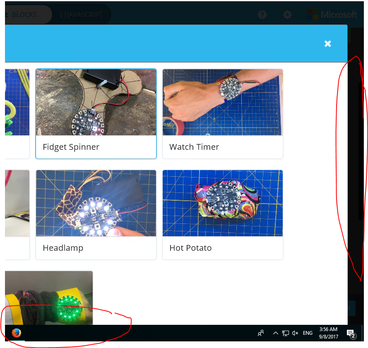The height and width of the screenshot is (348, 368).
Task: Open the Fidget Spinner project
Action: (x=96, y=114)
